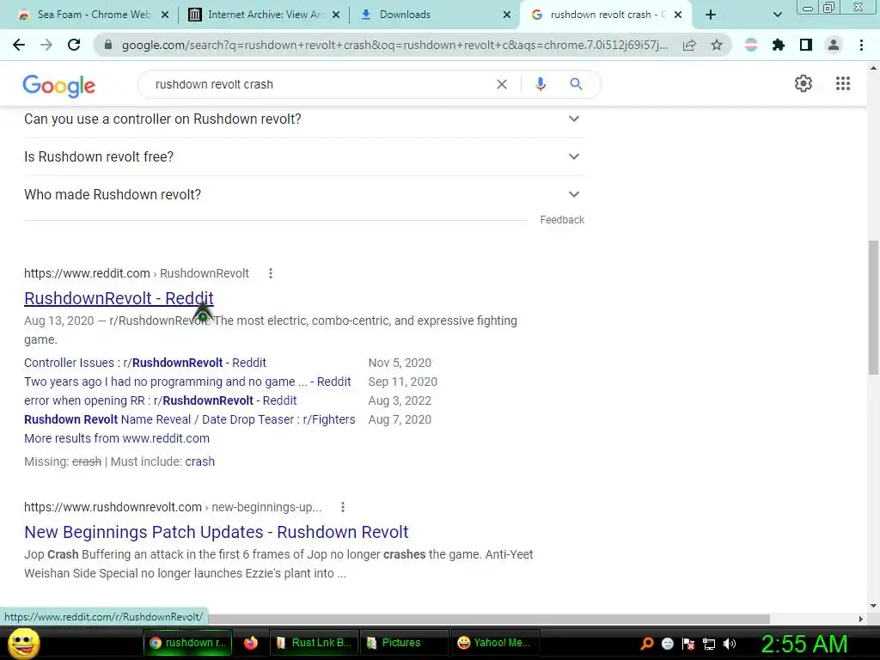Switch to the Yahoo! Messenger taskbar button
Screen dimensions: 880x660
pyautogui.click(x=494, y=643)
